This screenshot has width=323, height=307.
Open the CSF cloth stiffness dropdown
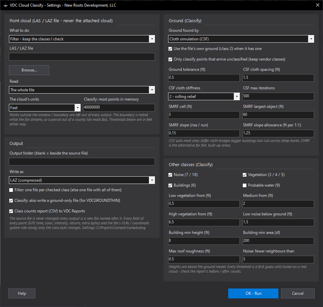204,96
